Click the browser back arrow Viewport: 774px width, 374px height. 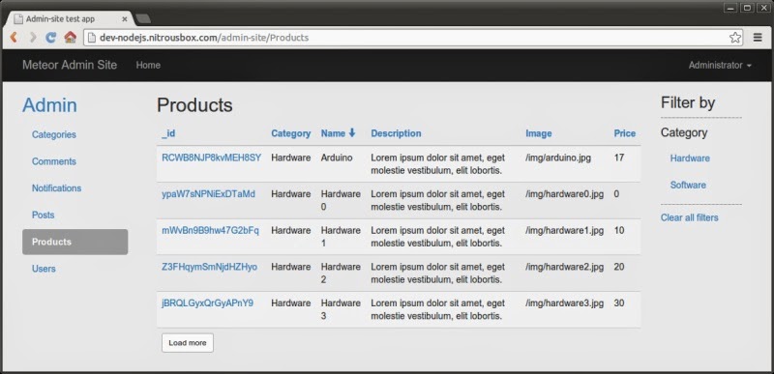[14, 38]
